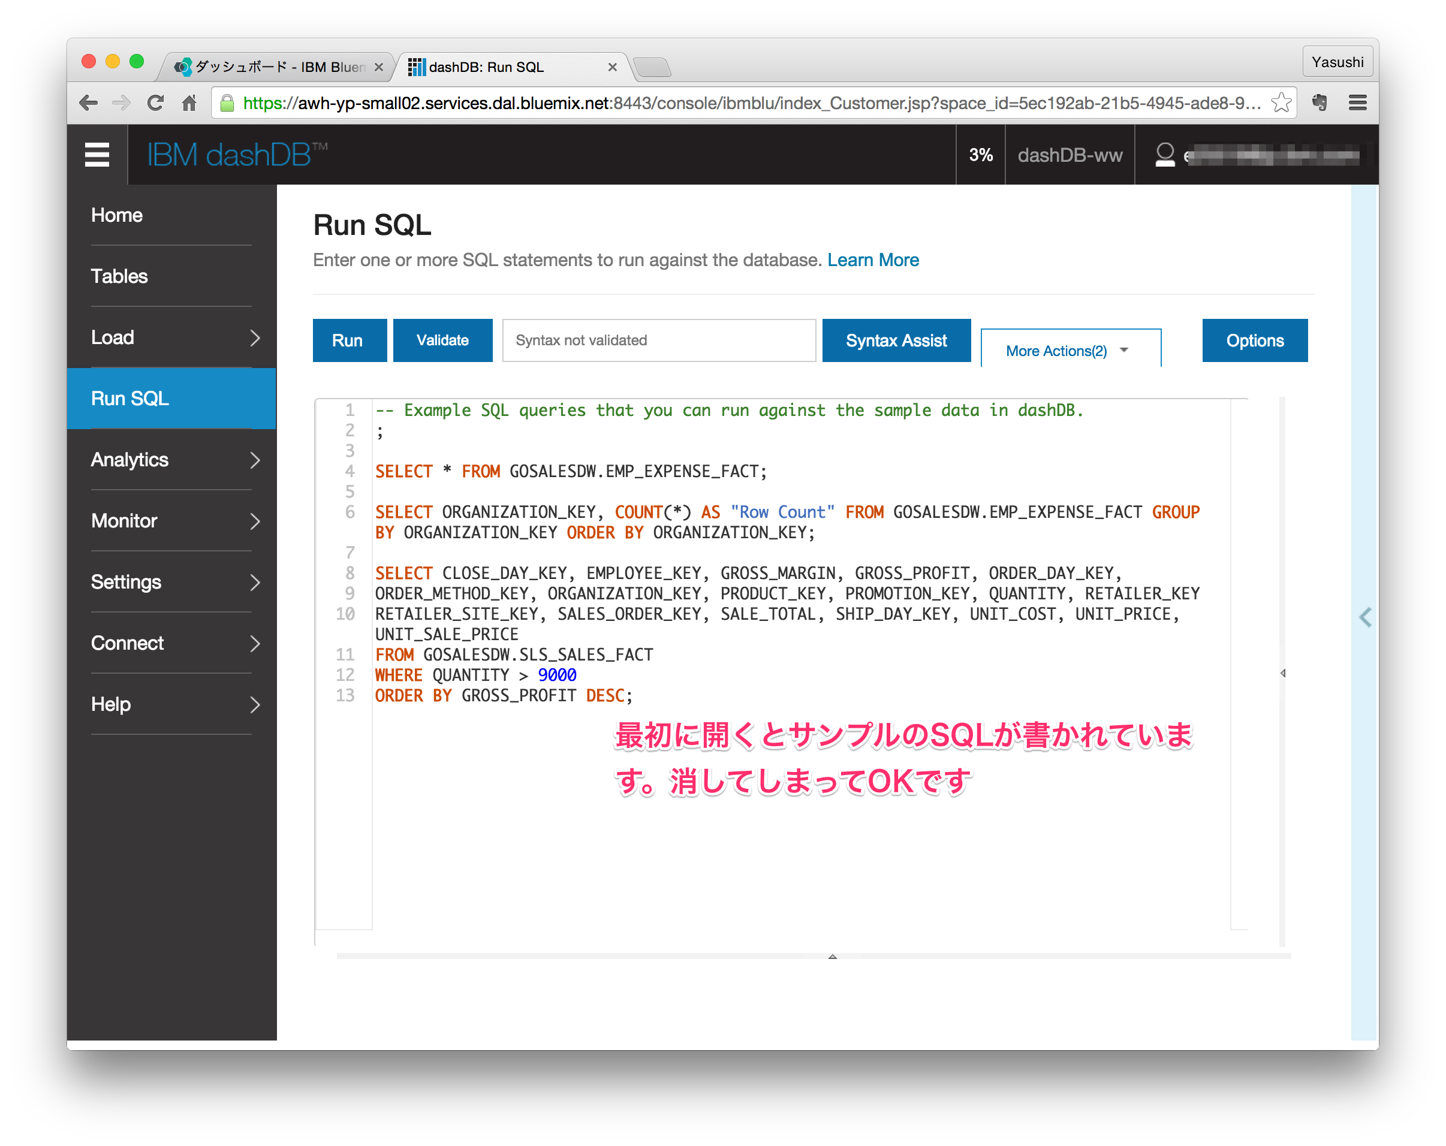Viewport: 1446px width, 1146px height.
Task: Open the Options button
Action: coord(1254,340)
